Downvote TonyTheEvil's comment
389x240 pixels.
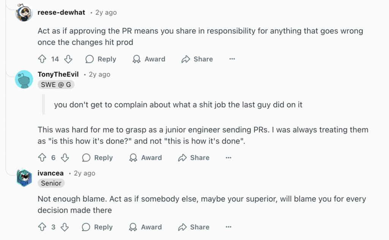[65, 158]
